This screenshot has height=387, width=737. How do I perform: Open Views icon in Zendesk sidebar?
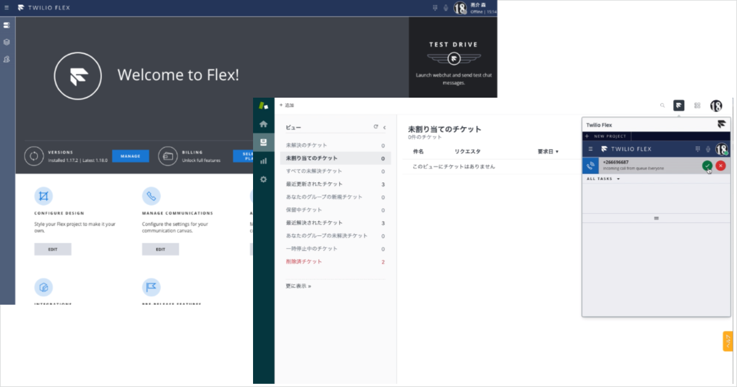click(x=263, y=142)
